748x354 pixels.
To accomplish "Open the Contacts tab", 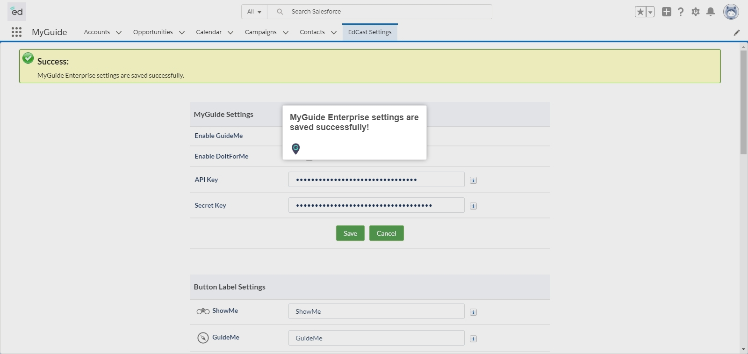I will pyautogui.click(x=312, y=32).
